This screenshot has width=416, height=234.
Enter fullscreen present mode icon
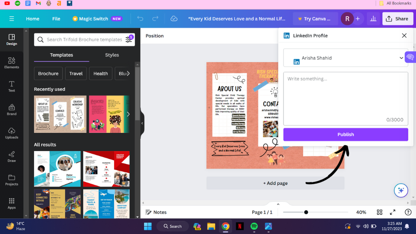click(x=393, y=212)
